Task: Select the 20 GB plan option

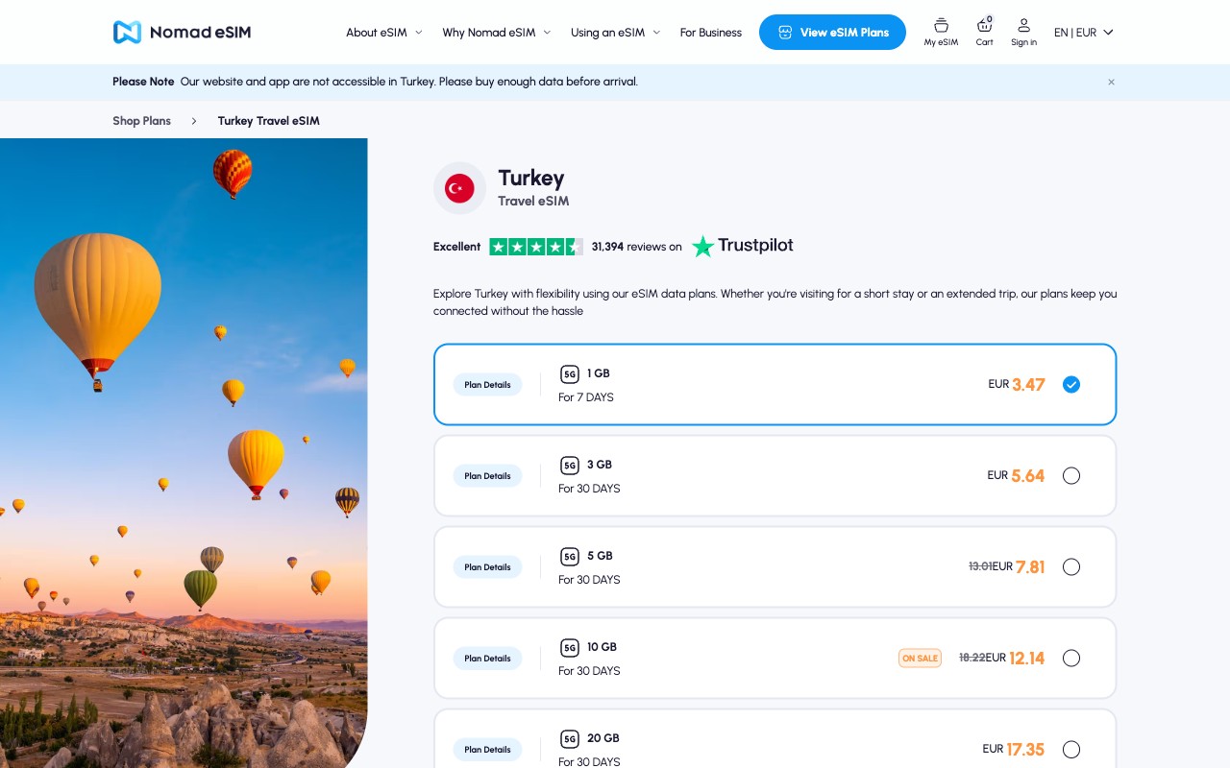Action: coord(1071,749)
